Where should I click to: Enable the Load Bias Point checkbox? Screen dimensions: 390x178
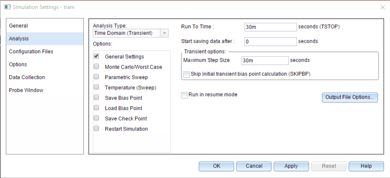pyautogui.click(x=96, y=108)
